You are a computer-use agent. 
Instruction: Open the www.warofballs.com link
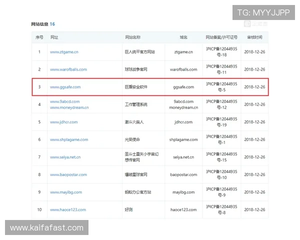coord(68,69)
